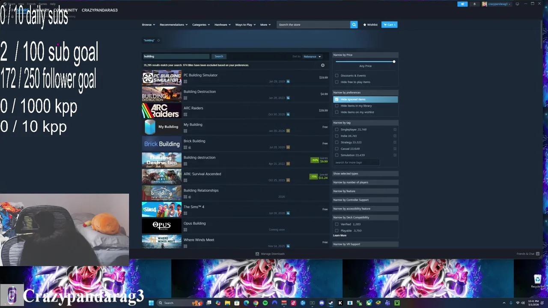548x308 pixels.
Task: Enable Discounts & Events checkbox
Action: 337,76
